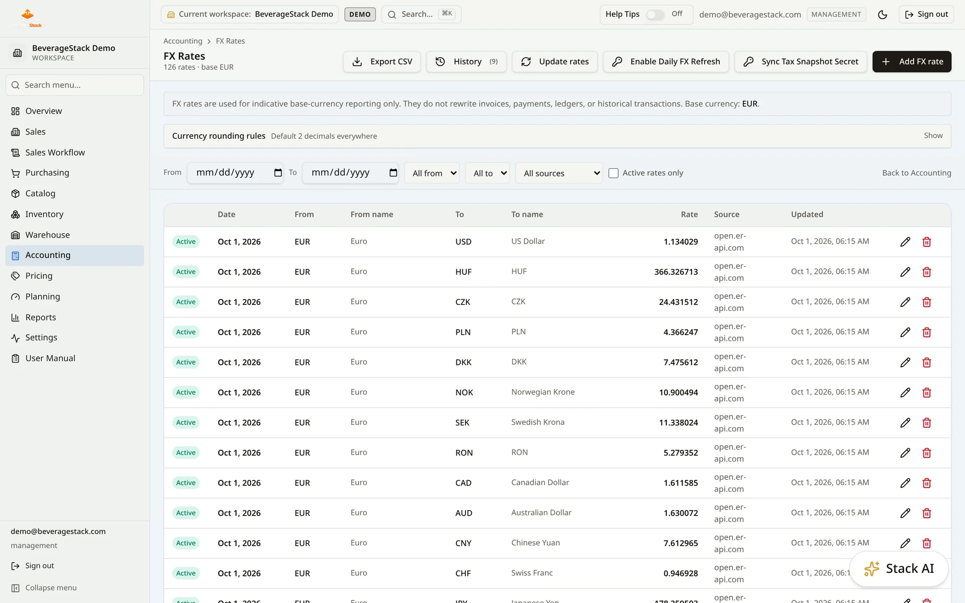The width and height of the screenshot is (965, 603).
Task: Click the Rate column header
Action: point(689,215)
